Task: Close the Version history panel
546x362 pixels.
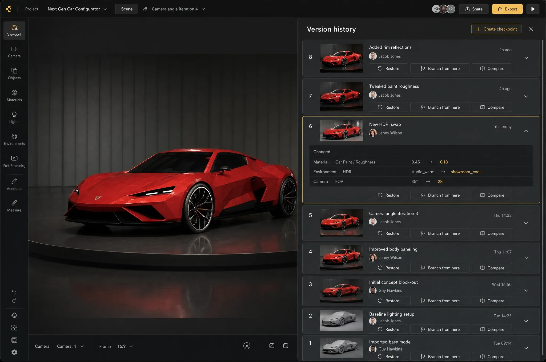Action: pyautogui.click(x=531, y=29)
